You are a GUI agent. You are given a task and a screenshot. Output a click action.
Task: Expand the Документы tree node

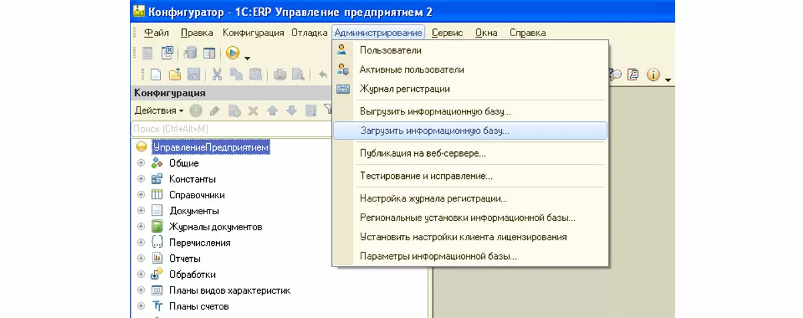(x=141, y=211)
